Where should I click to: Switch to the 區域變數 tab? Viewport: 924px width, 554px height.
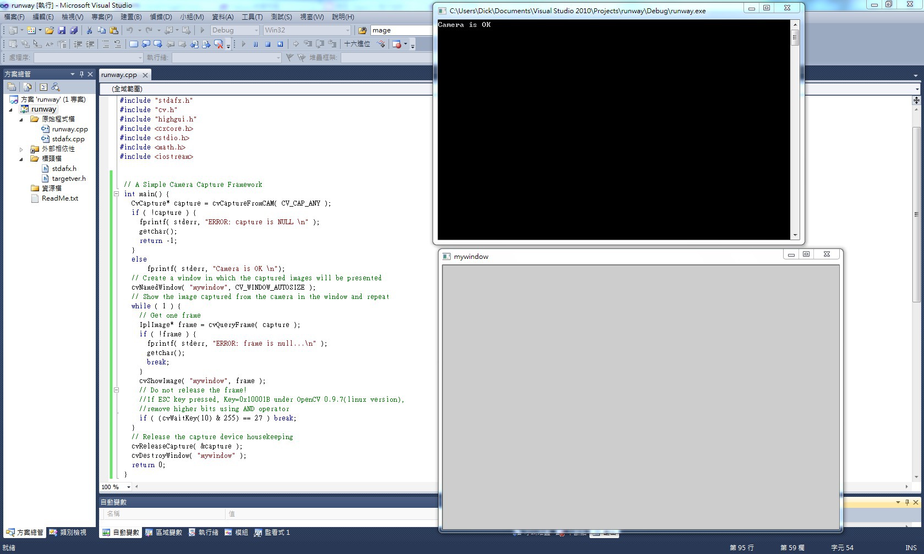coord(164,533)
